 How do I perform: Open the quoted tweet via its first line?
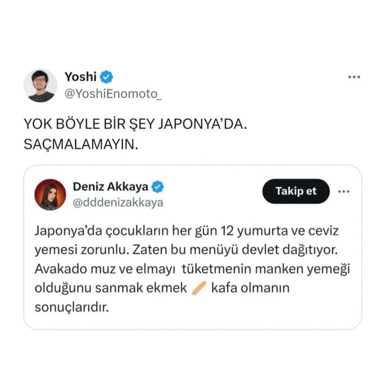[187, 231]
